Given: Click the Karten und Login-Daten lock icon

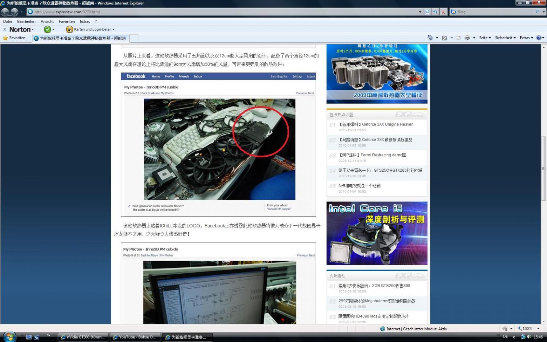Looking at the screenshot, I should click(69, 29).
